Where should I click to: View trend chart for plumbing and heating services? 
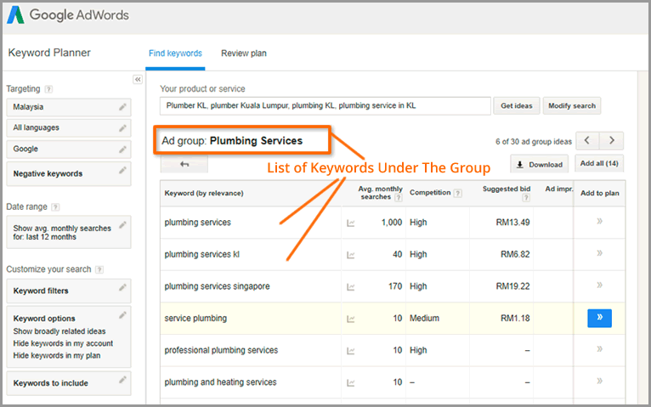(x=351, y=383)
